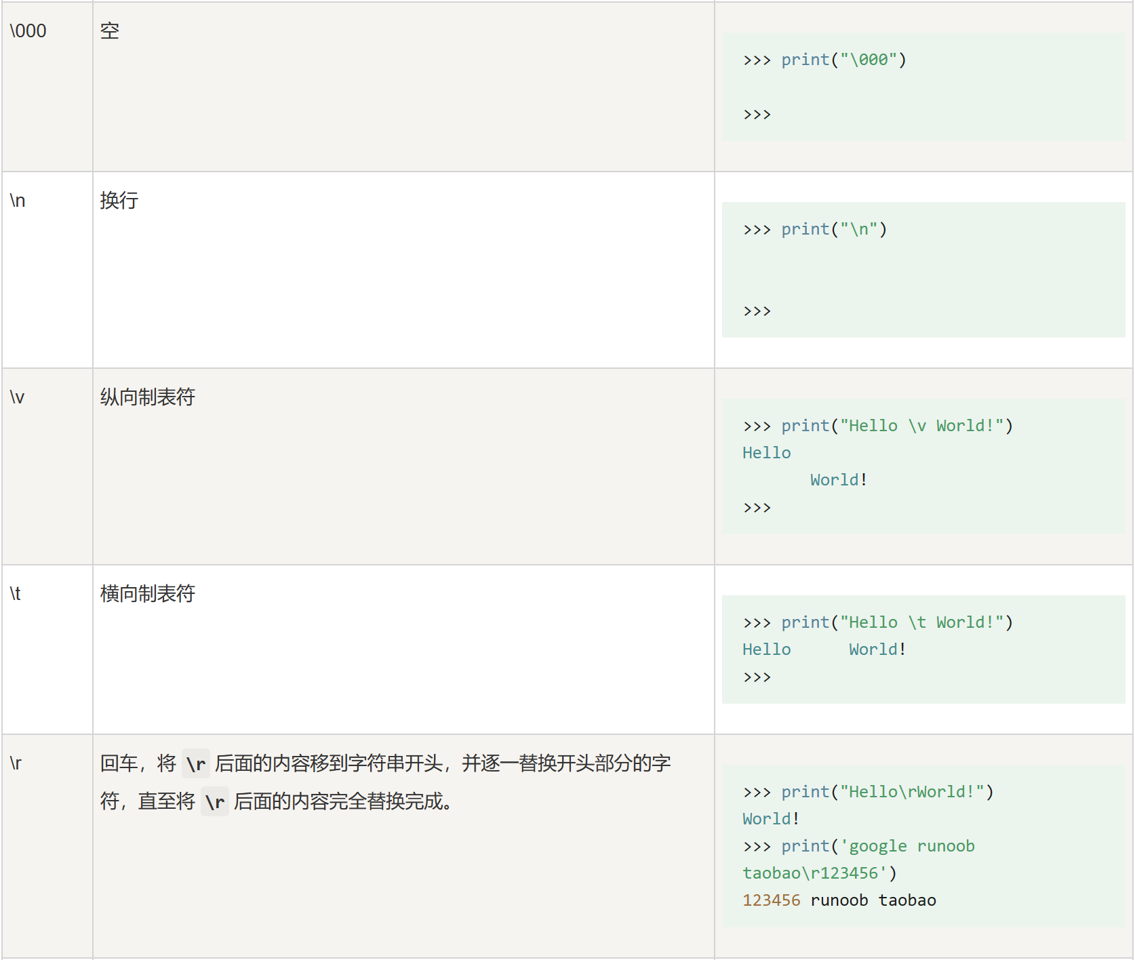The image size is (1135, 960).
Task: Click the output '123456 runoob taobao'
Action: tap(839, 900)
